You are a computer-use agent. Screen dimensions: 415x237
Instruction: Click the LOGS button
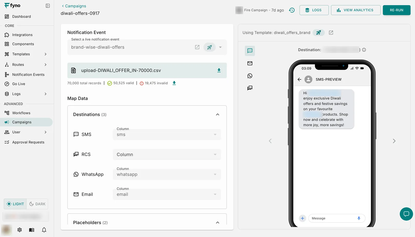point(314,10)
